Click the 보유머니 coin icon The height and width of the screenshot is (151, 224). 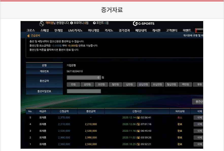[x=72, y=23]
